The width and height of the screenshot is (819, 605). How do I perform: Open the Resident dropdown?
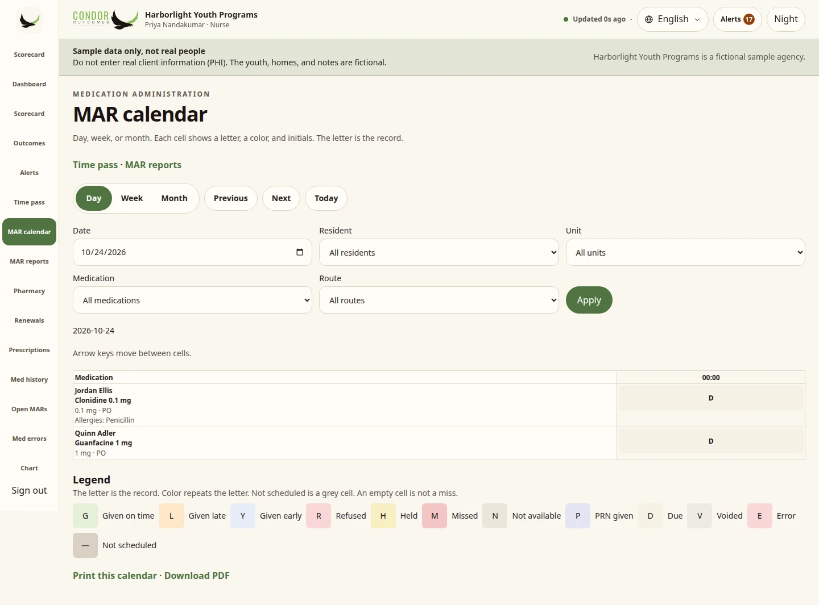(439, 252)
